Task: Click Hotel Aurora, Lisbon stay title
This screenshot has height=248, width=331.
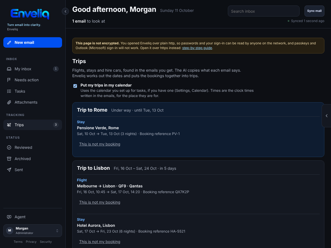Action: (96, 225)
